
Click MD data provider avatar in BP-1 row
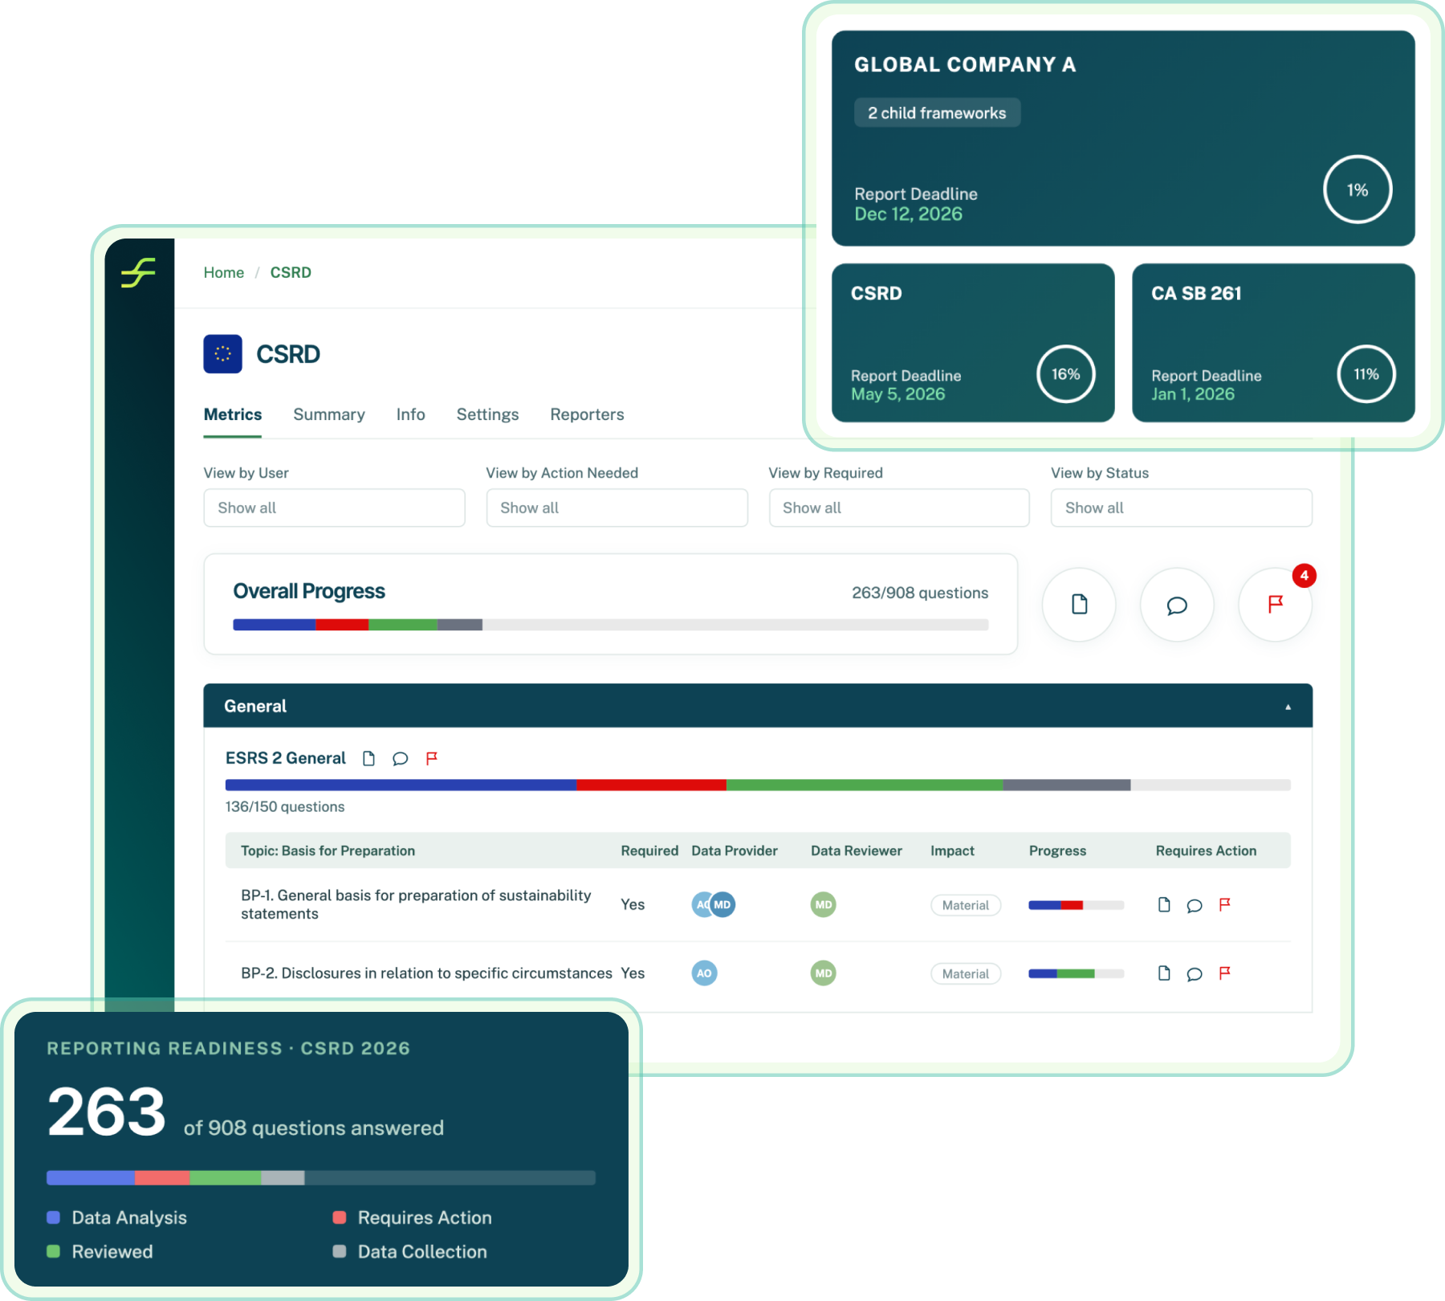point(722,905)
